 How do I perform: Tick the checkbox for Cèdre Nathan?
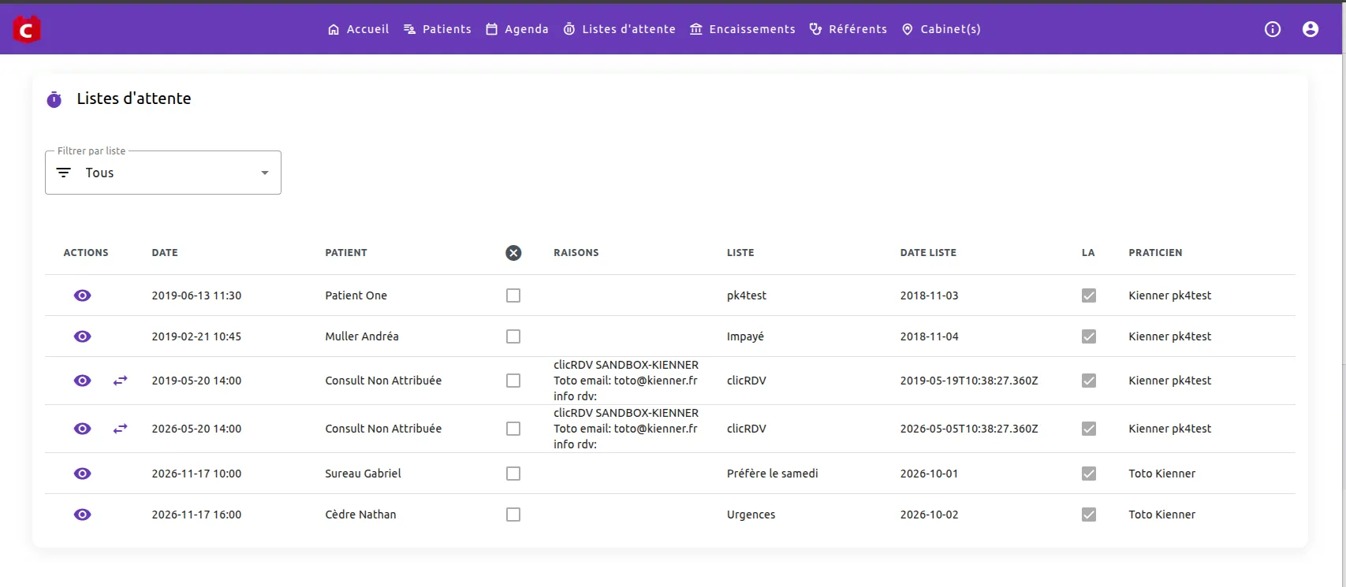pyautogui.click(x=513, y=515)
